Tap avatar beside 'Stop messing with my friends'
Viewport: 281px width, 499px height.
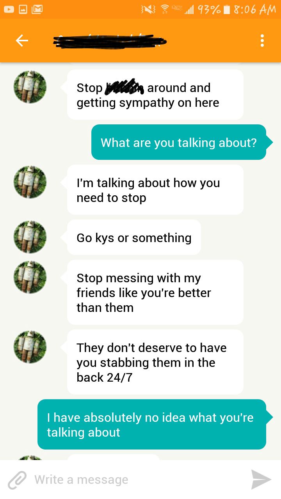pos(30,277)
